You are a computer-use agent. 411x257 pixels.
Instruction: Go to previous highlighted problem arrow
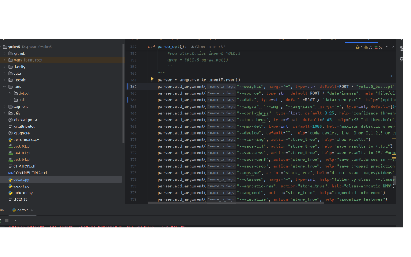pyautogui.click(x=387, y=47)
